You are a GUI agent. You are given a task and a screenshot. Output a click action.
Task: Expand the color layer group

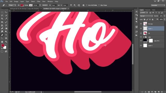click(x=144, y=37)
